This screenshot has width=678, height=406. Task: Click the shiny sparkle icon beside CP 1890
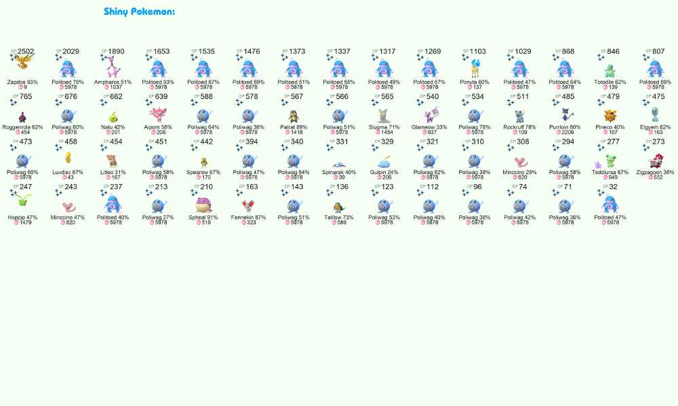pyautogui.click(x=103, y=58)
